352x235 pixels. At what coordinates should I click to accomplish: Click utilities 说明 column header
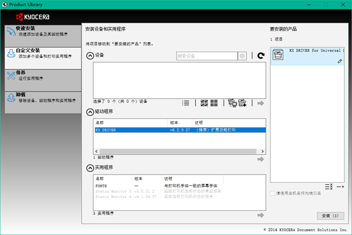click(192, 179)
